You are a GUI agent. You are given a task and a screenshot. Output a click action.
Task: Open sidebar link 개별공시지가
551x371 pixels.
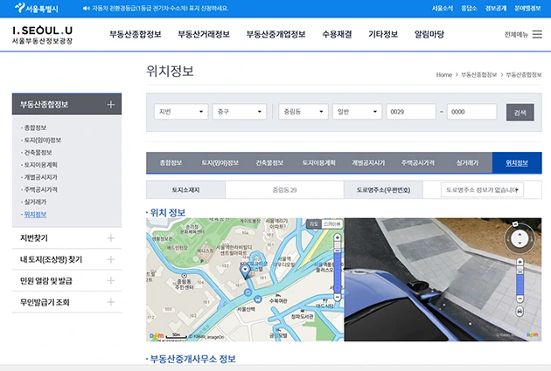[x=40, y=177]
